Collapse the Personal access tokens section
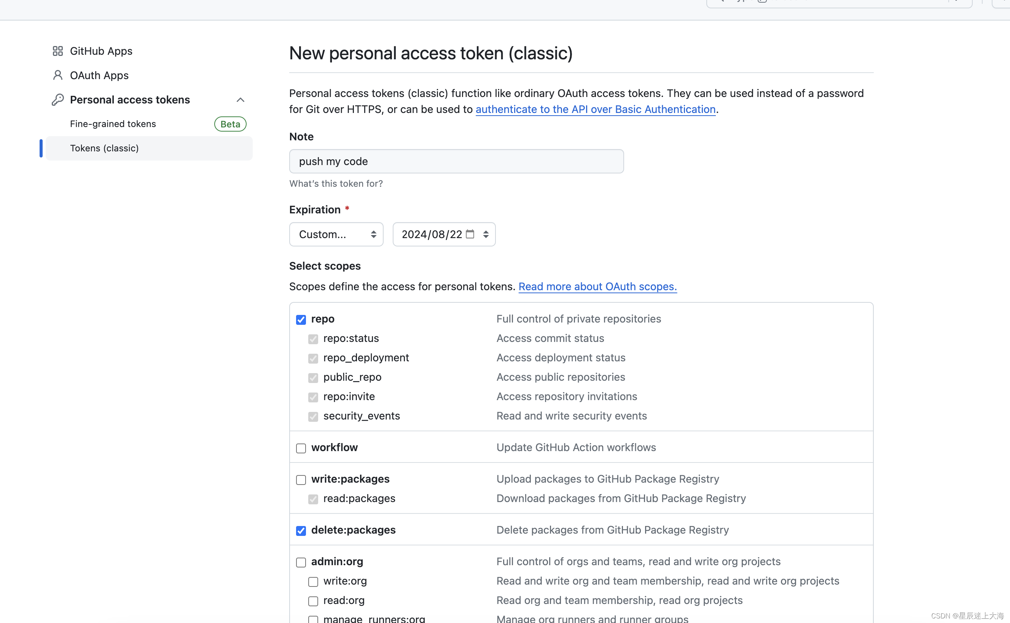The image size is (1010, 623). (x=241, y=100)
